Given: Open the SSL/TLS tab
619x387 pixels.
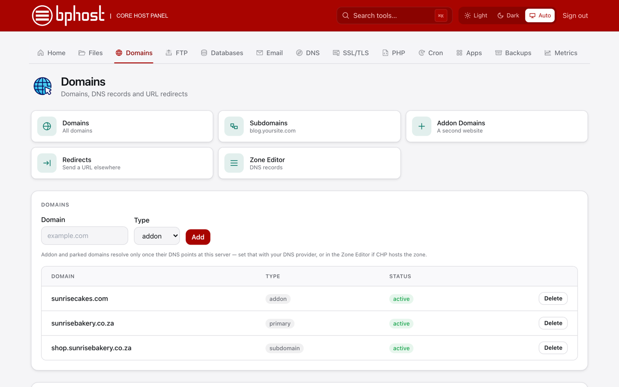Looking at the screenshot, I should pyautogui.click(x=351, y=53).
